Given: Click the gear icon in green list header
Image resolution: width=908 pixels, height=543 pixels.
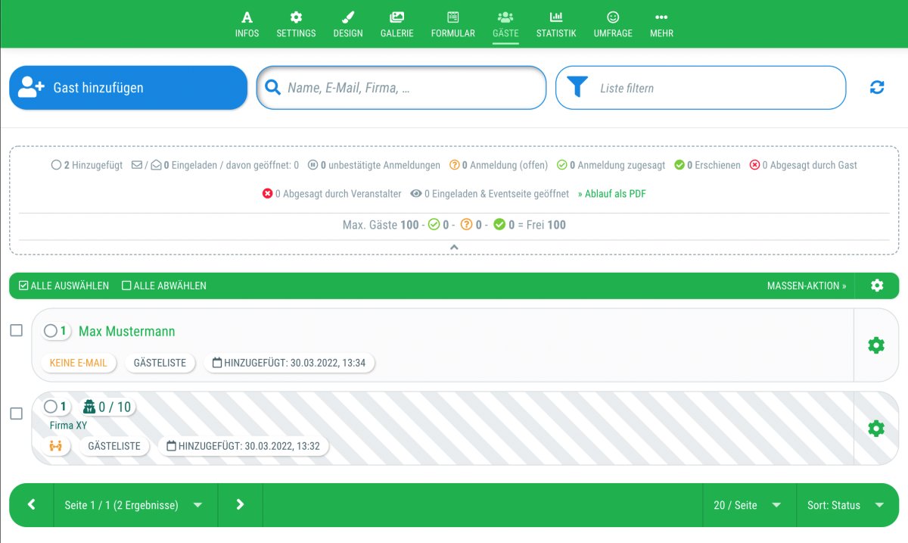Looking at the screenshot, I should [877, 286].
